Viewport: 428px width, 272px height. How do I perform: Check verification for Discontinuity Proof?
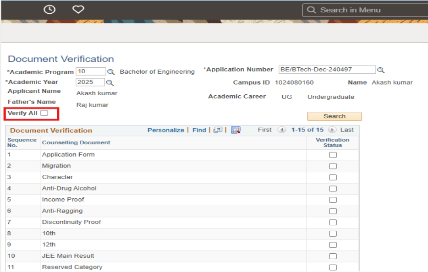click(333, 223)
